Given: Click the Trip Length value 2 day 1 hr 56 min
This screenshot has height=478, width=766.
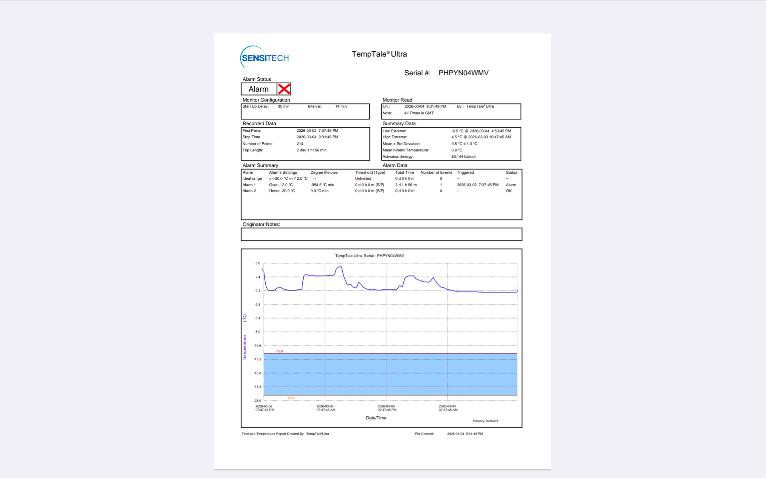Looking at the screenshot, I should click(x=311, y=150).
